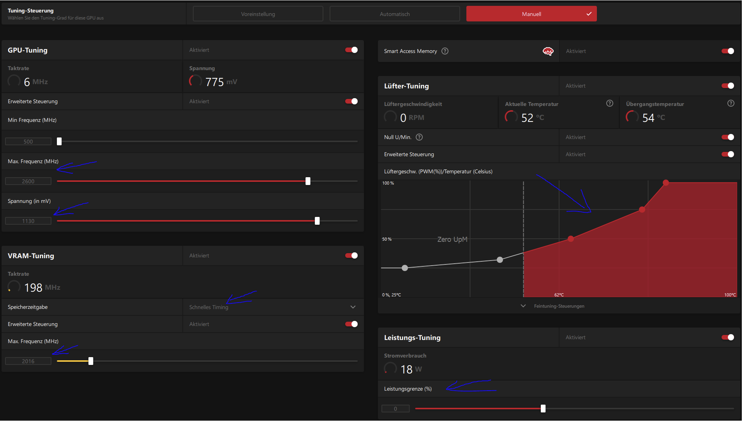Click the 6 MHz GPU clock reading

click(x=36, y=82)
